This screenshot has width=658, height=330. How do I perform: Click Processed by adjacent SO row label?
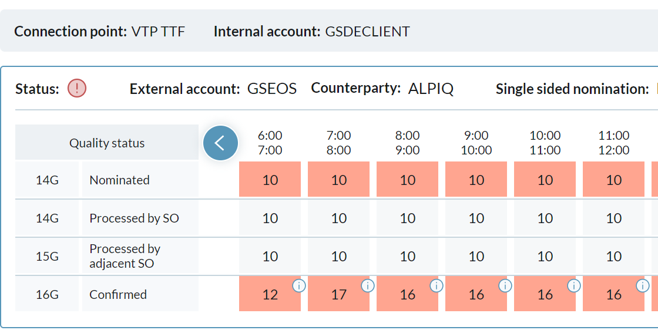[125, 257]
